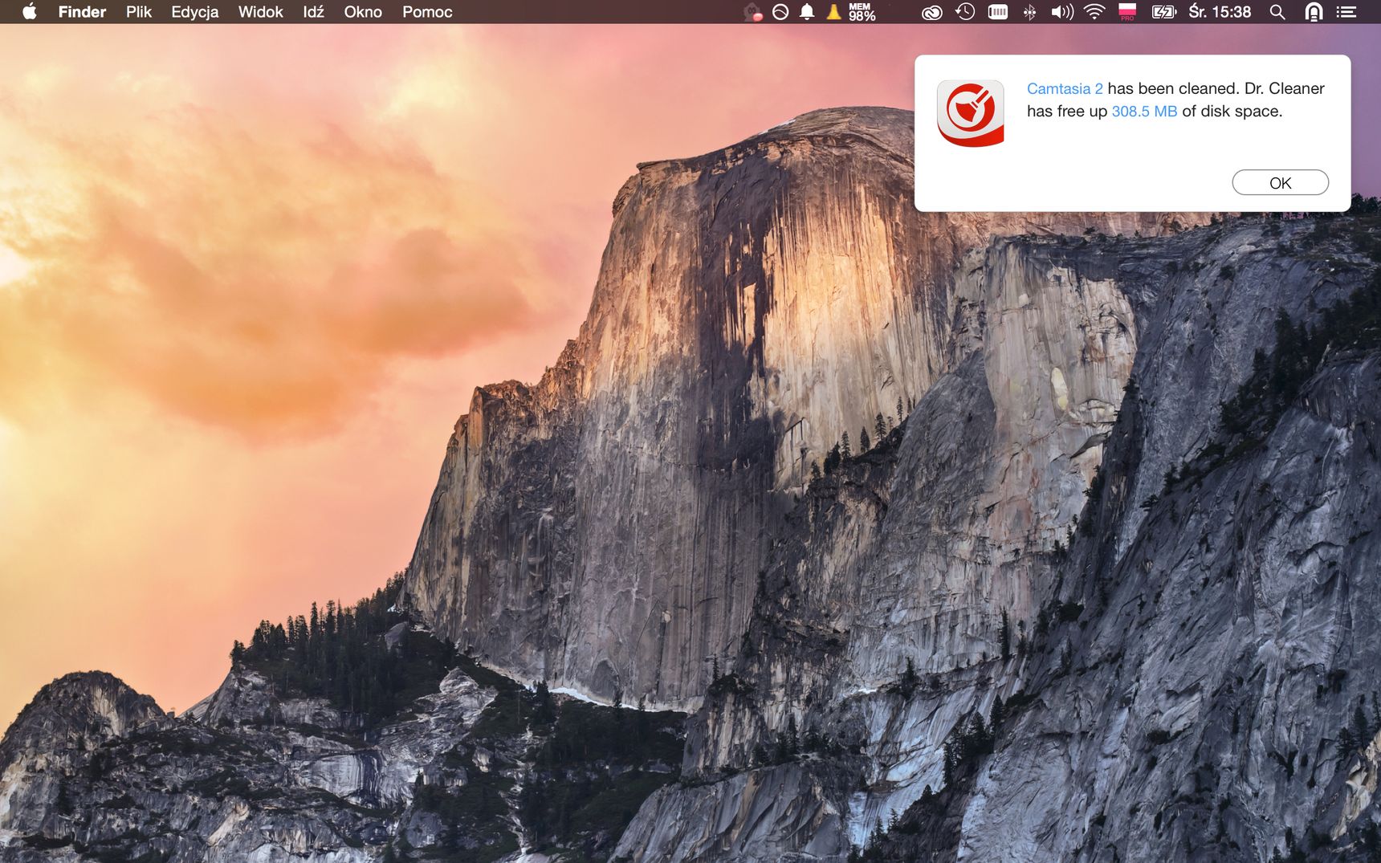Open the Finder menu
This screenshot has width=1381, height=863.
point(82,11)
